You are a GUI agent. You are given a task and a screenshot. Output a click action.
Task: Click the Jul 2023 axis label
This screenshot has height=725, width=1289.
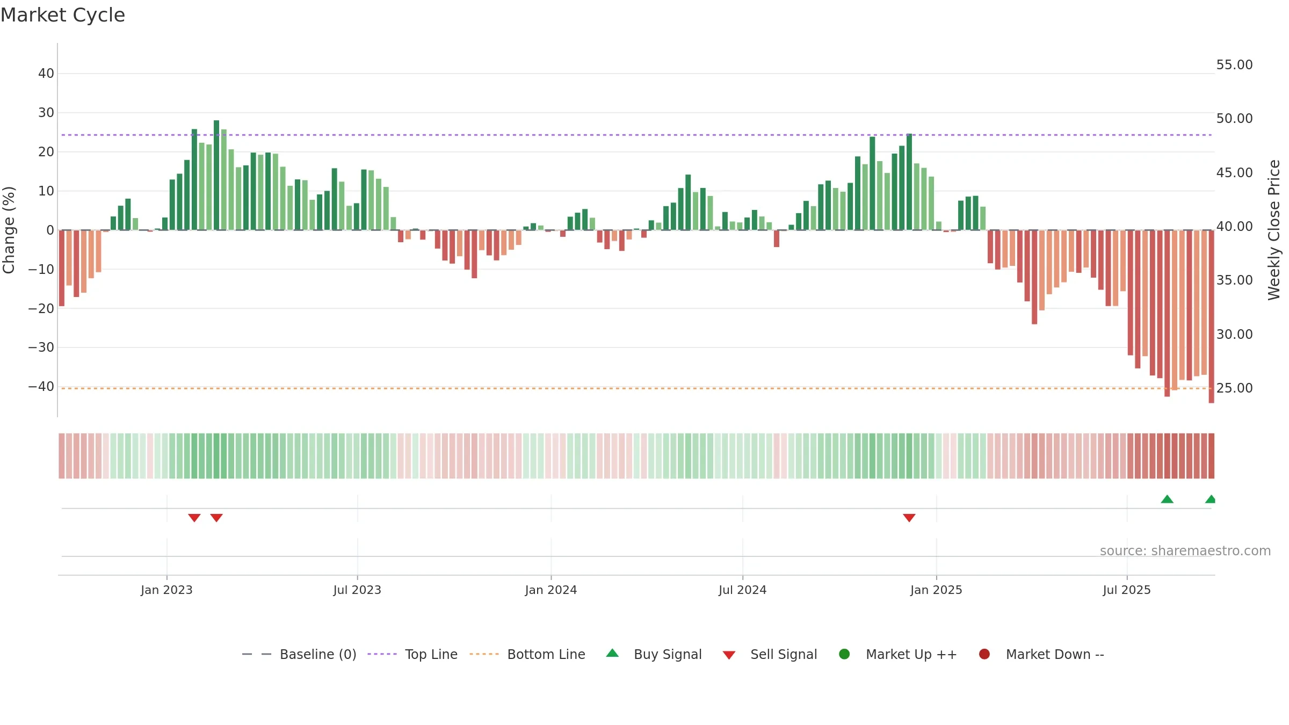click(357, 590)
